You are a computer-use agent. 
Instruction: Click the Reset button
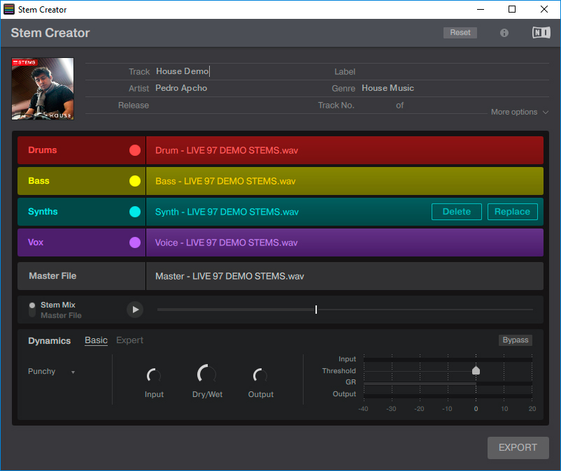(x=460, y=33)
